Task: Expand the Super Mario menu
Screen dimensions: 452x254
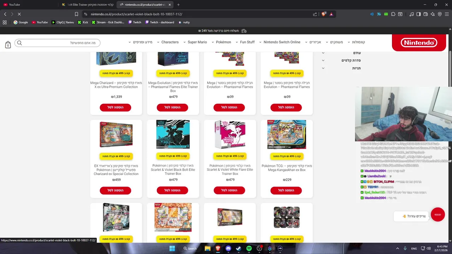Action: coord(195,42)
